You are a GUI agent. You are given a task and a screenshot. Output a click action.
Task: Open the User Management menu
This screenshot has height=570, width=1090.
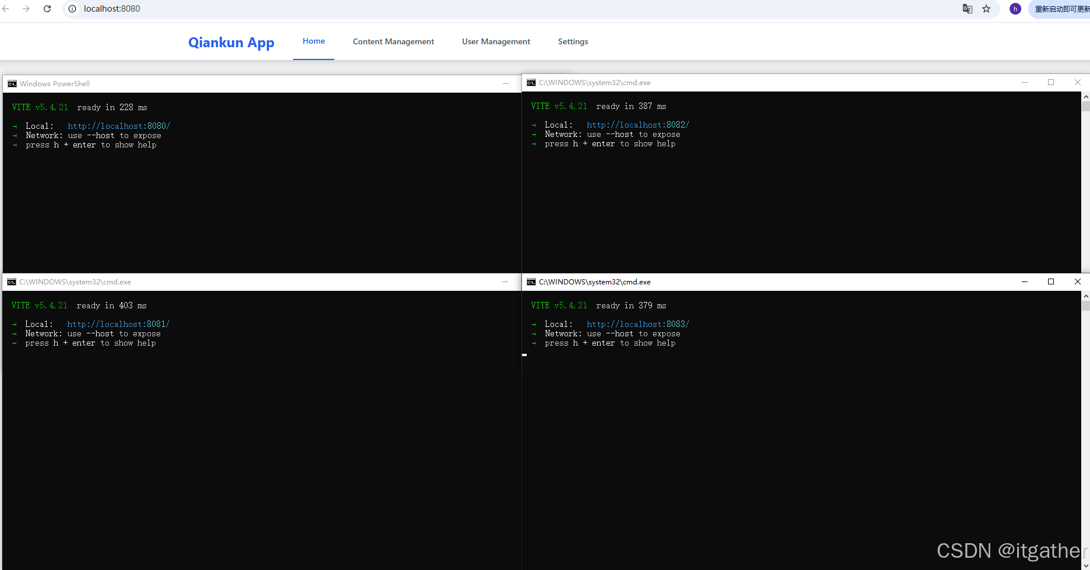click(x=496, y=41)
